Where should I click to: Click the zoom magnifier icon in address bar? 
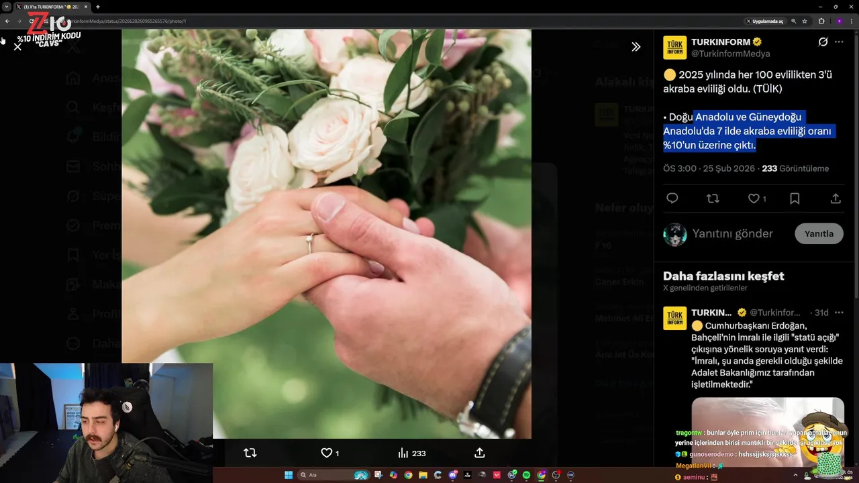click(x=794, y=21)
